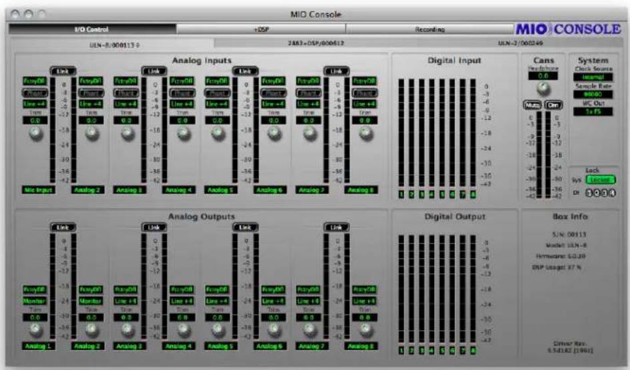Click the green Sys lock indicator

[600, 180]
